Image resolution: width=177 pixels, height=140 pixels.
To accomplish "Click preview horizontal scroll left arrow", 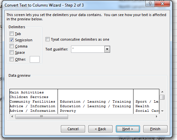I will 12,116.
